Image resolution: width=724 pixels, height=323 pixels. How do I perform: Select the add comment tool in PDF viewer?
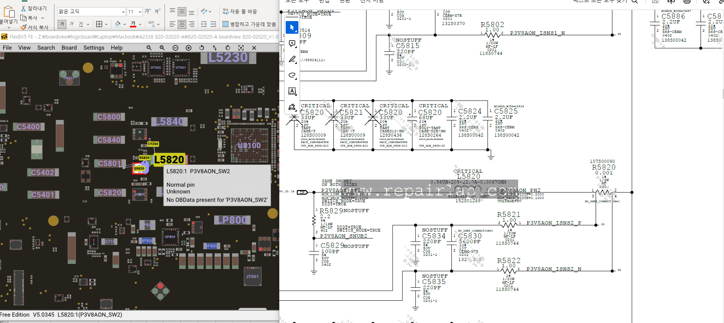(292, 43)
